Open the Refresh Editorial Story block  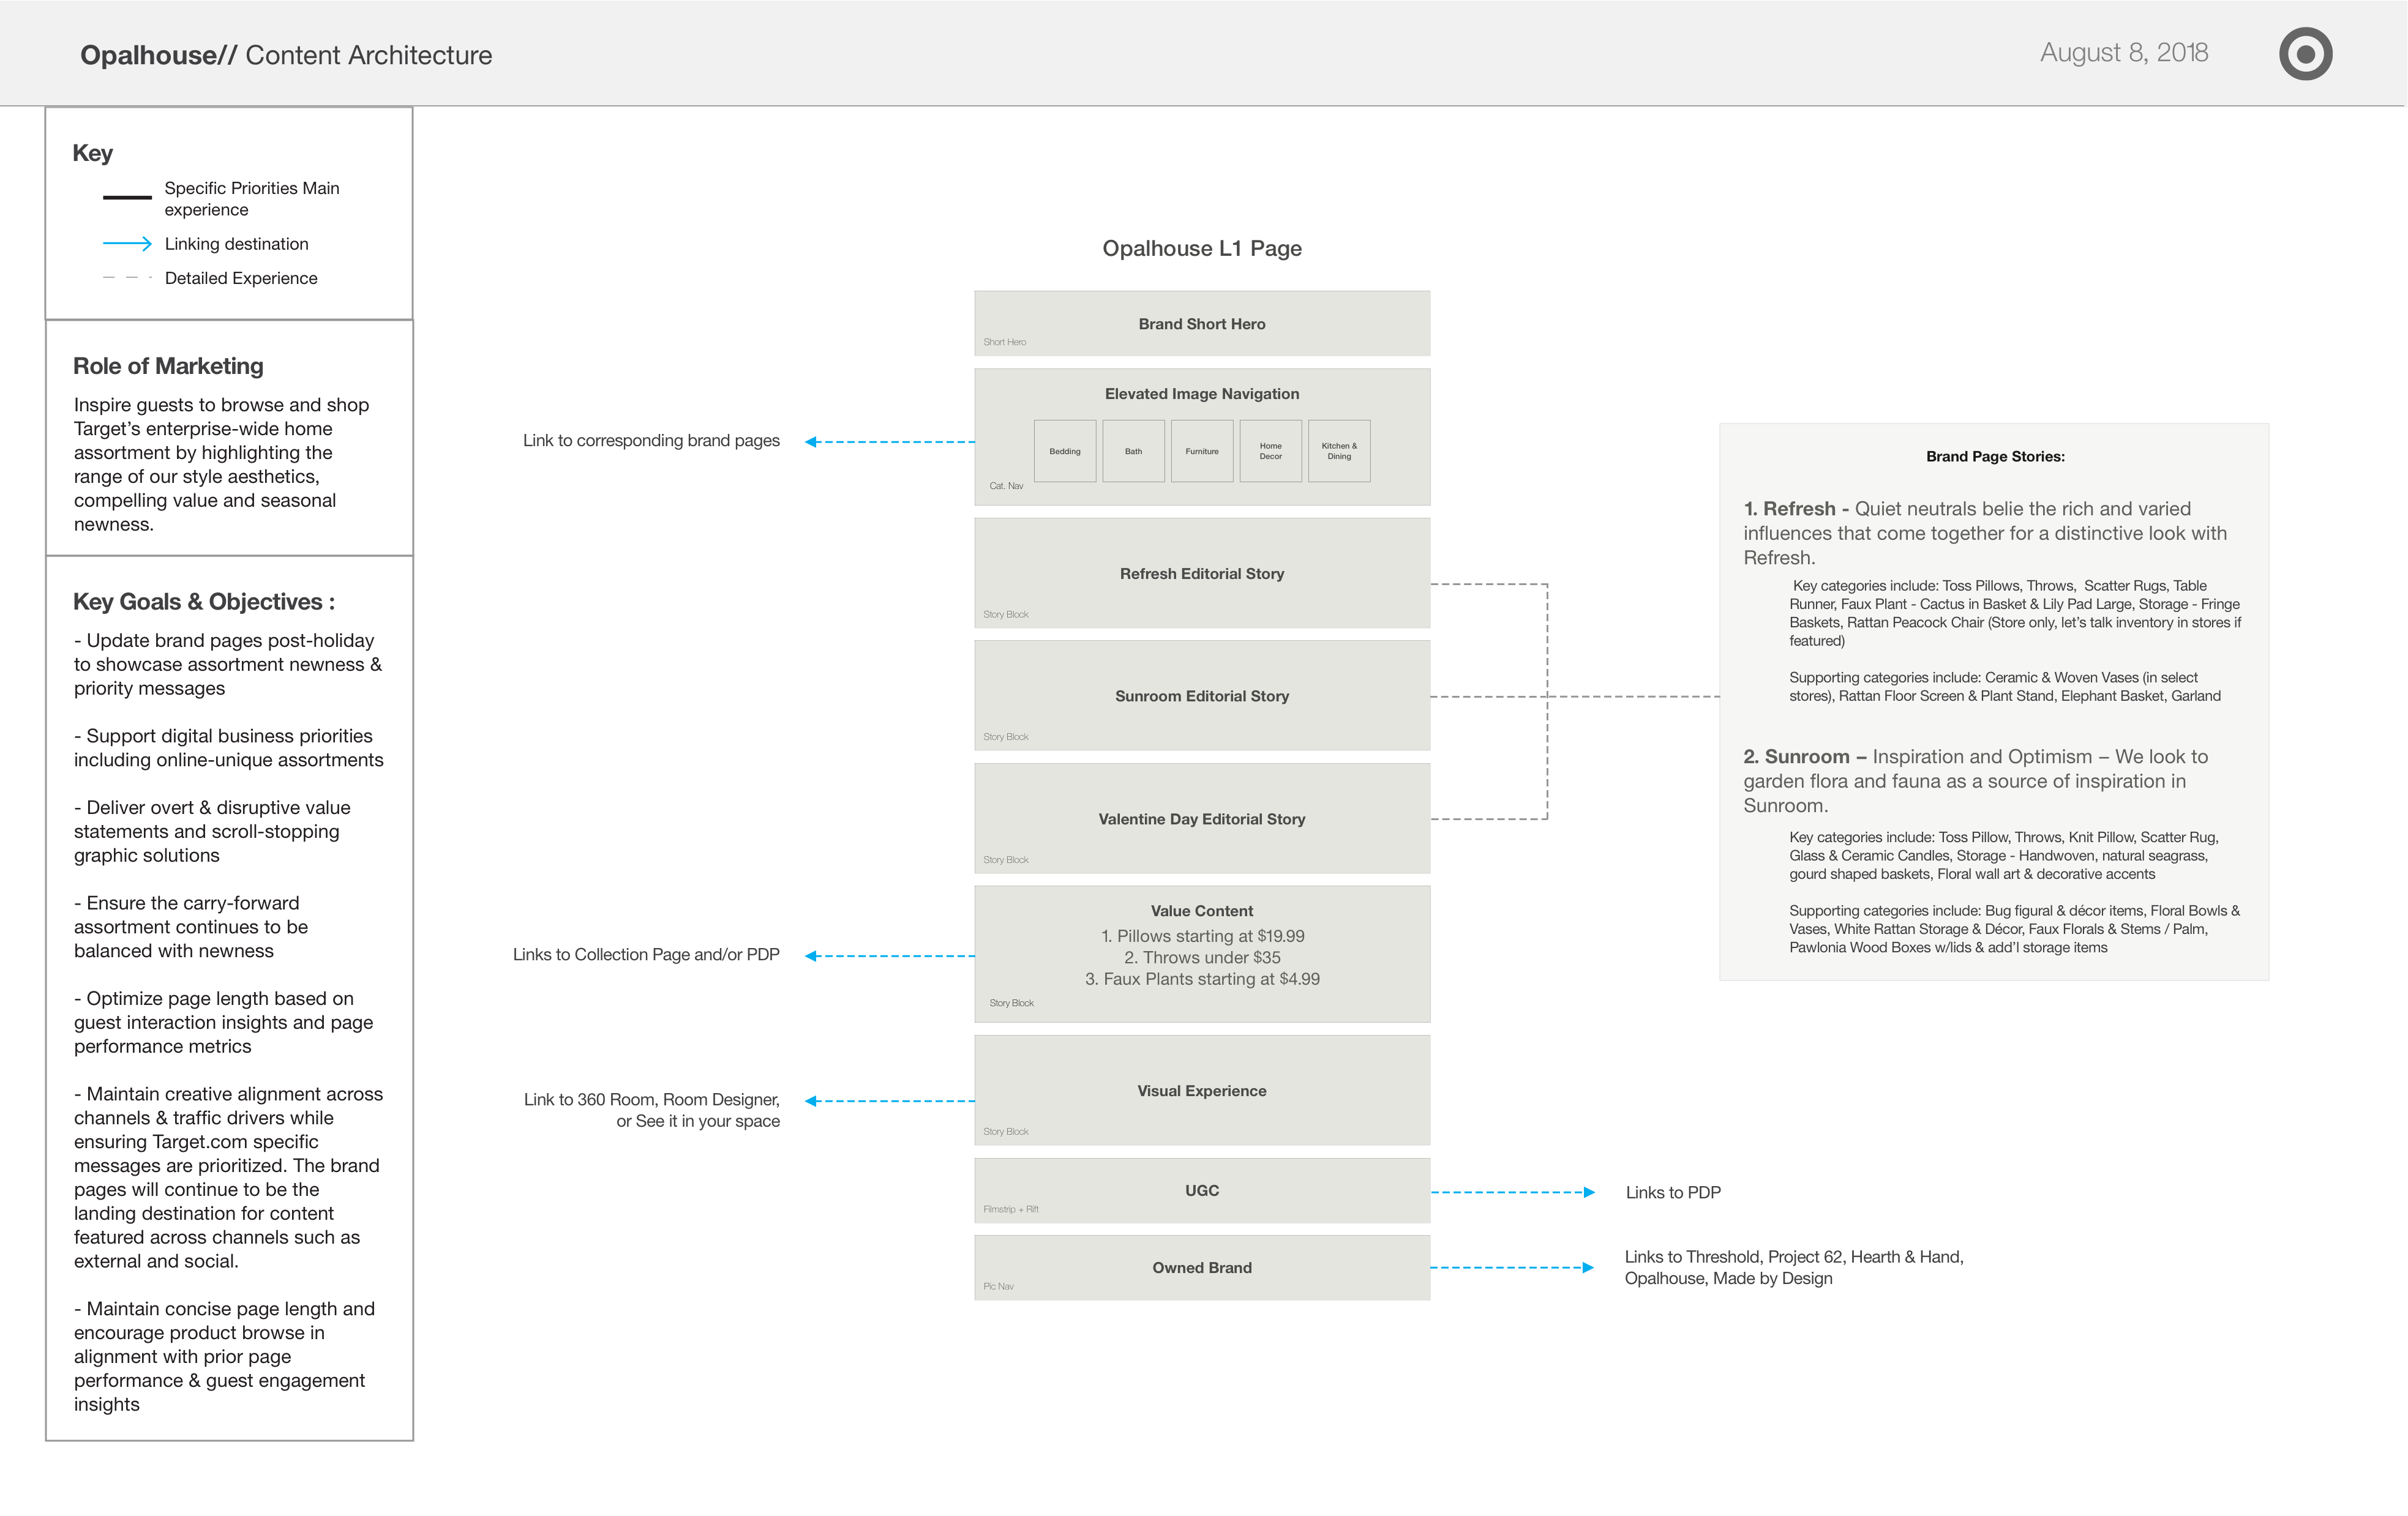tap(1202, 573)
